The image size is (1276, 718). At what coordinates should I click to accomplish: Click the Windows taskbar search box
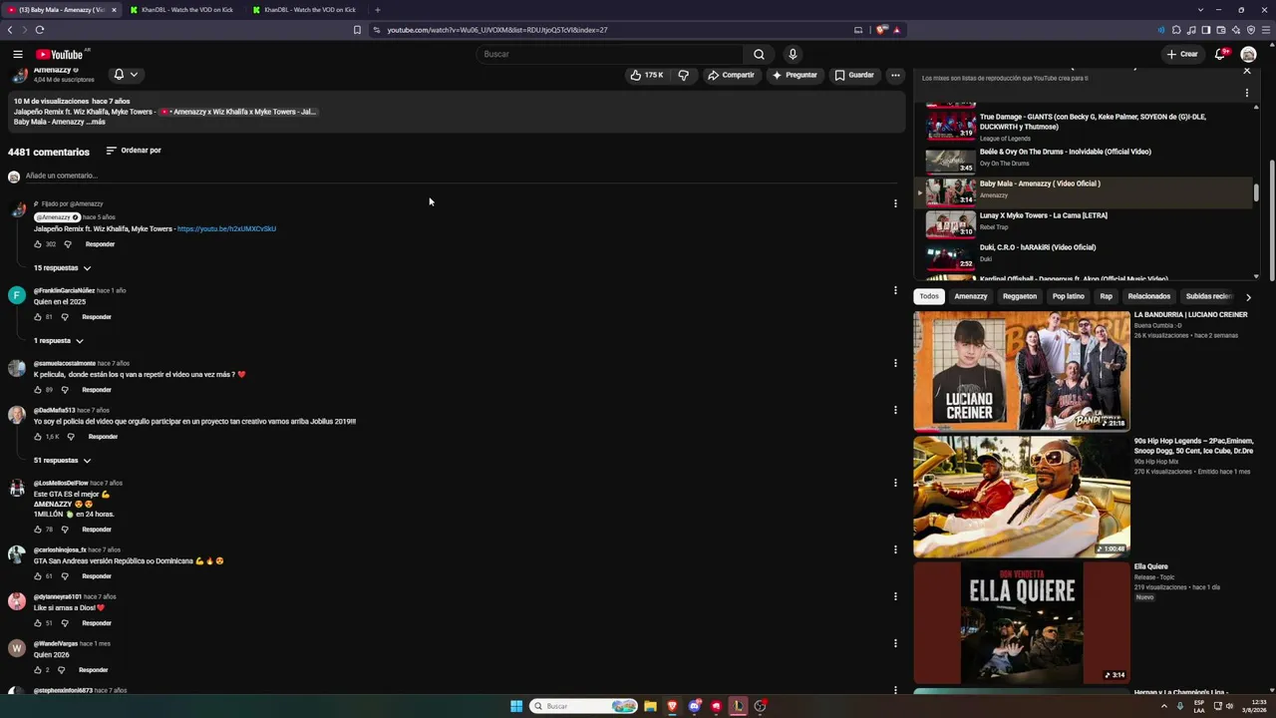coord(584,706)
